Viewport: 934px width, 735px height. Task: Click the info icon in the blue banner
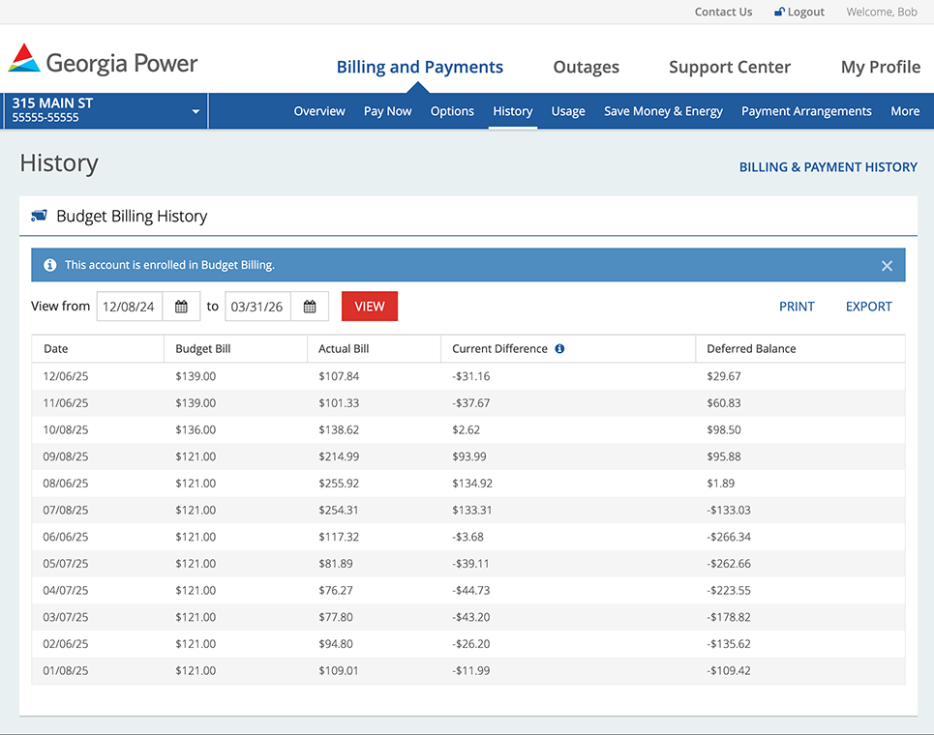49,265
